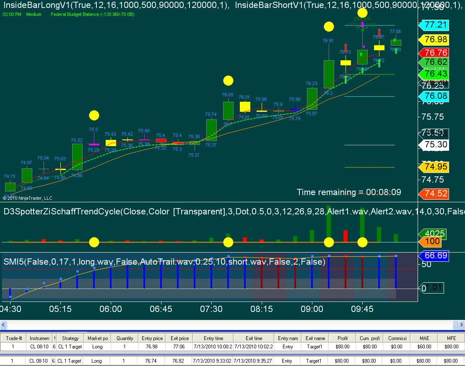Click the 09:45 time axis label
The width and height of the screenshot is (465, 366).
[362, 309]
